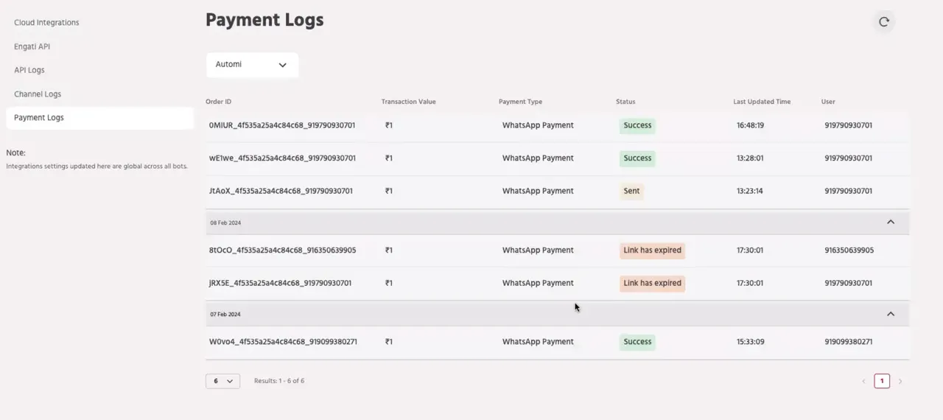Click the User column header
Screen dimensions: 943x420
(x=828, y=102)
